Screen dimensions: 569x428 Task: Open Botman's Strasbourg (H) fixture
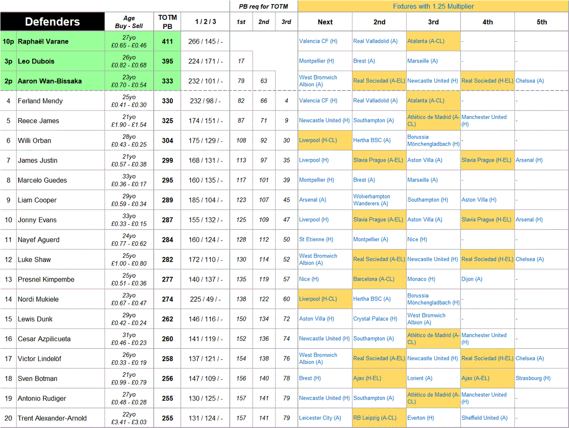[x=533, y=379]
